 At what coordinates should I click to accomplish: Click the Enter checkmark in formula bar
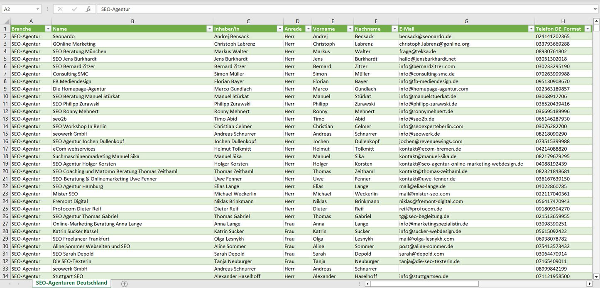tap(74, 9)
